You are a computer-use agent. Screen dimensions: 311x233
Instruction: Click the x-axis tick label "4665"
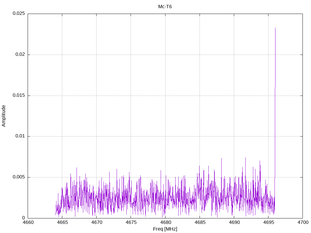coord(62,222)
